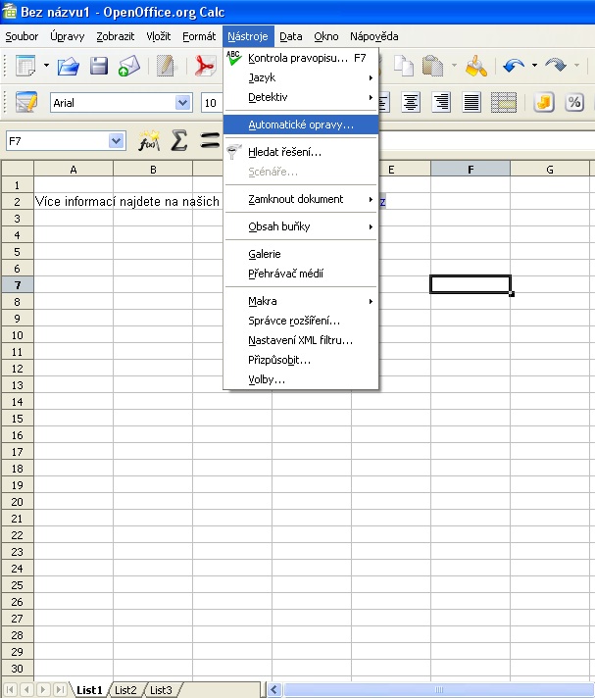Screen dimensions: 595x698
Task: Export directly as PDF icon
Action: 204,67
